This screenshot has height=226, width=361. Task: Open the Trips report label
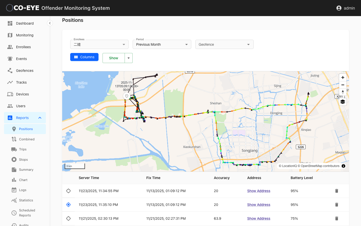click(x=23, y=149)
